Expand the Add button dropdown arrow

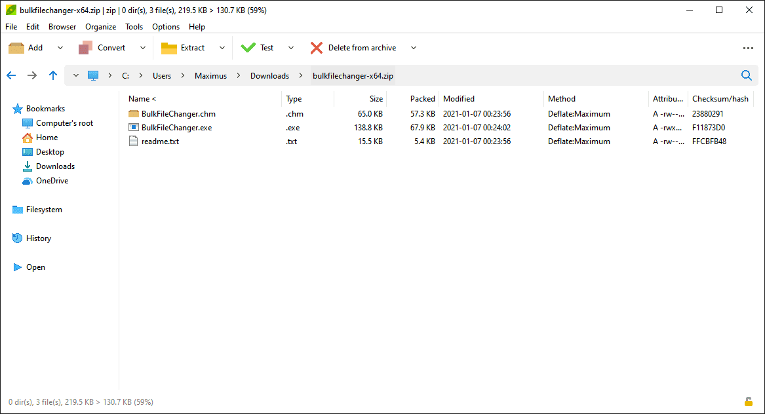click(60, 48)
